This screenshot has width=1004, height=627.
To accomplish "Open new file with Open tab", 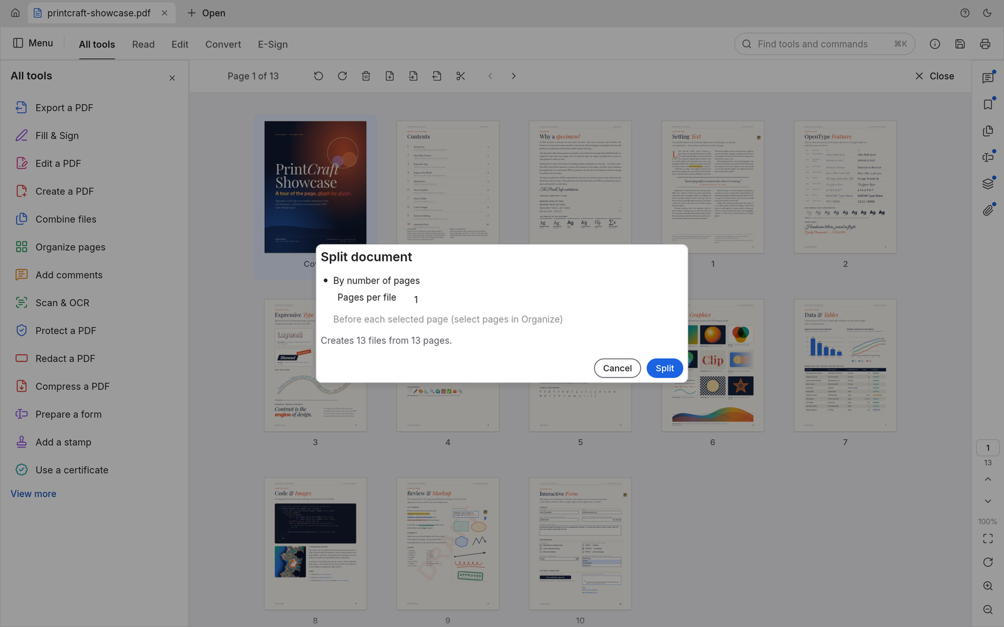I will (x=206, y=13).
